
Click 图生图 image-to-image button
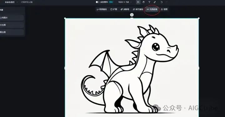12,32
